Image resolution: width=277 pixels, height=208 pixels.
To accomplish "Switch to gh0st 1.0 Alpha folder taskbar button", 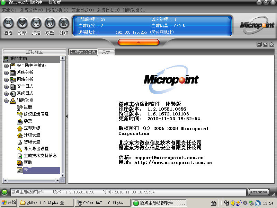I will point(46,203).
